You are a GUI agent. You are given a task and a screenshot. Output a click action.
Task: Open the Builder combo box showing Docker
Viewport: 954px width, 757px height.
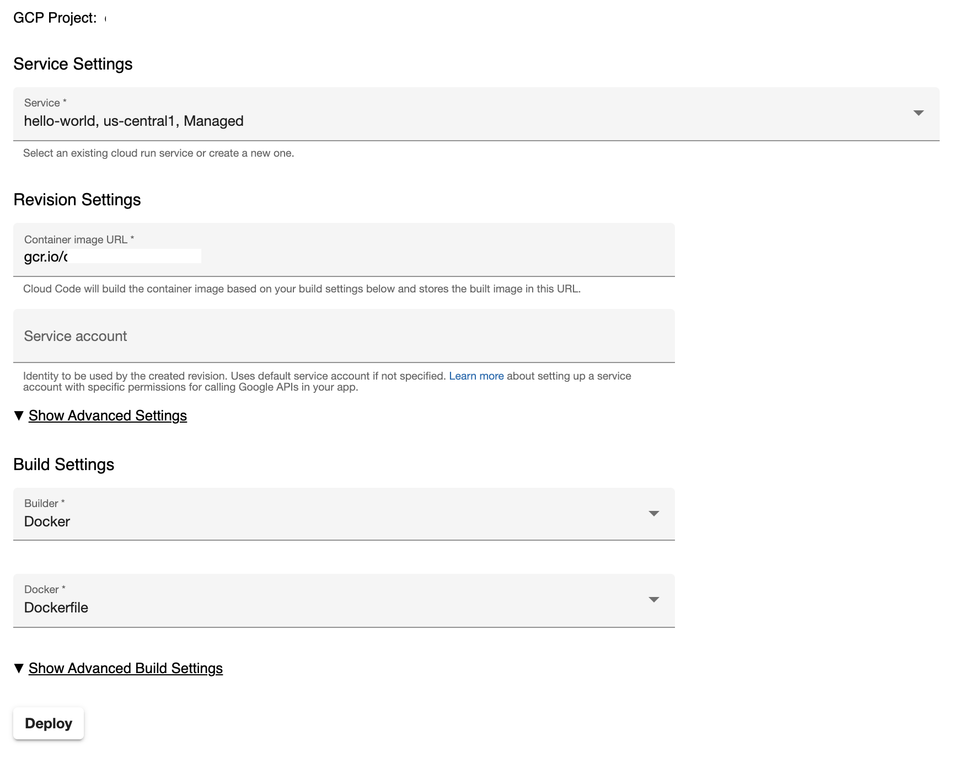click(x=331, y=521)
